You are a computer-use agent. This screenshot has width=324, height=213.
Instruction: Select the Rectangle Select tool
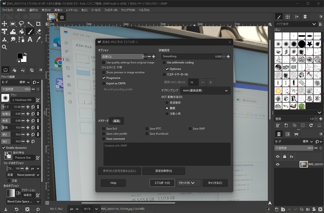click(x=13, y=24)
